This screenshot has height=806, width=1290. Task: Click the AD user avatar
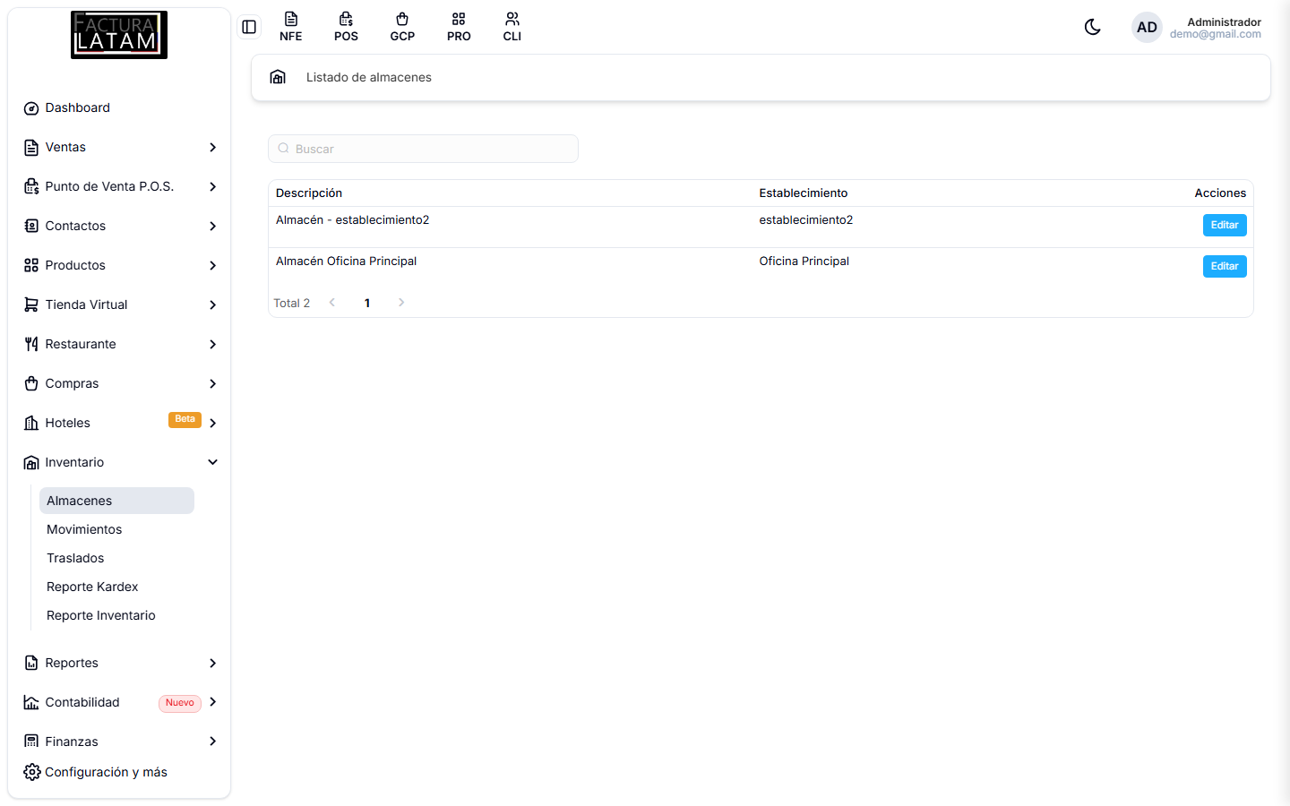(1147, 27)
